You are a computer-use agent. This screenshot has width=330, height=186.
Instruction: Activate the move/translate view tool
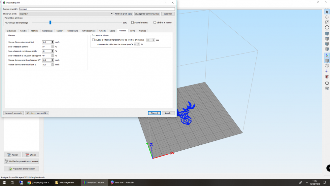(x=327, y=17)
